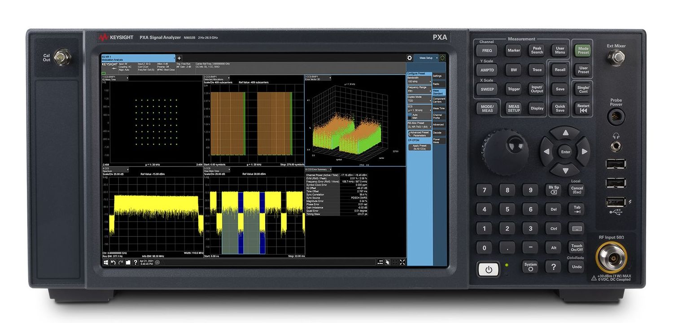Viewport: 673px width, 323px height.
Task: Push the Tab hardkey
Action: 577,209
